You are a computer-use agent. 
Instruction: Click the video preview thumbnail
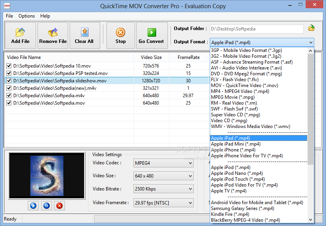point(47,176)
